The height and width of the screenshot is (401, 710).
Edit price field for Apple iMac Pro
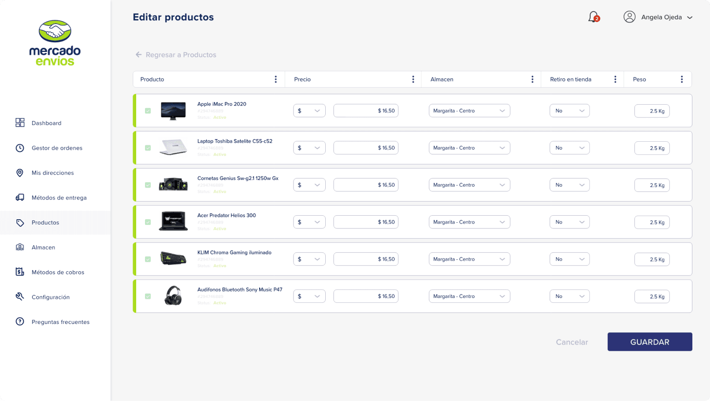(x=366, y=110)
